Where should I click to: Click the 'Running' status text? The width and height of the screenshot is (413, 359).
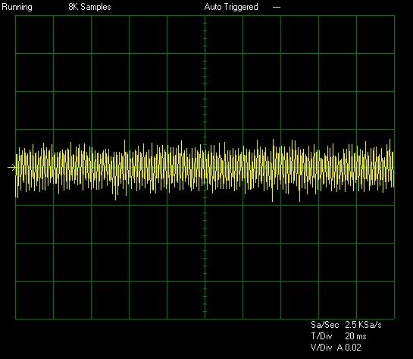tap(17, 7)
